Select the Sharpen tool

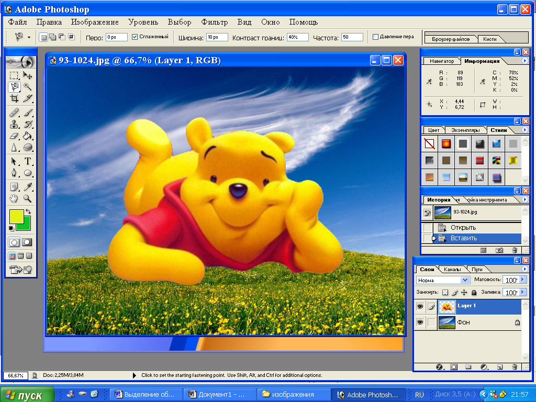14,147
